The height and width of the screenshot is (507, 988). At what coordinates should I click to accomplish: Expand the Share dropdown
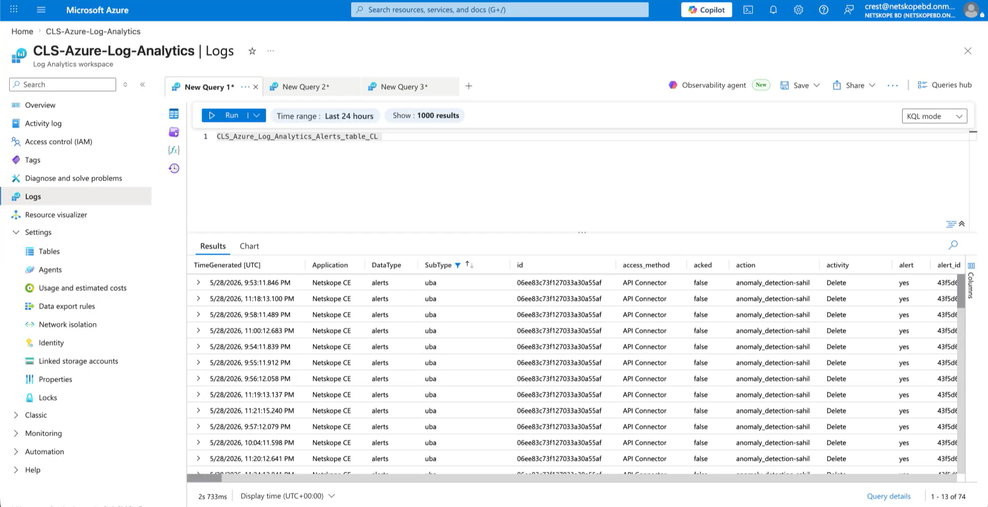point(872,85)
